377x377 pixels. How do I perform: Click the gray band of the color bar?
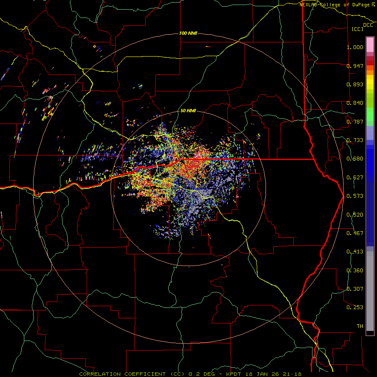[370, 291]
